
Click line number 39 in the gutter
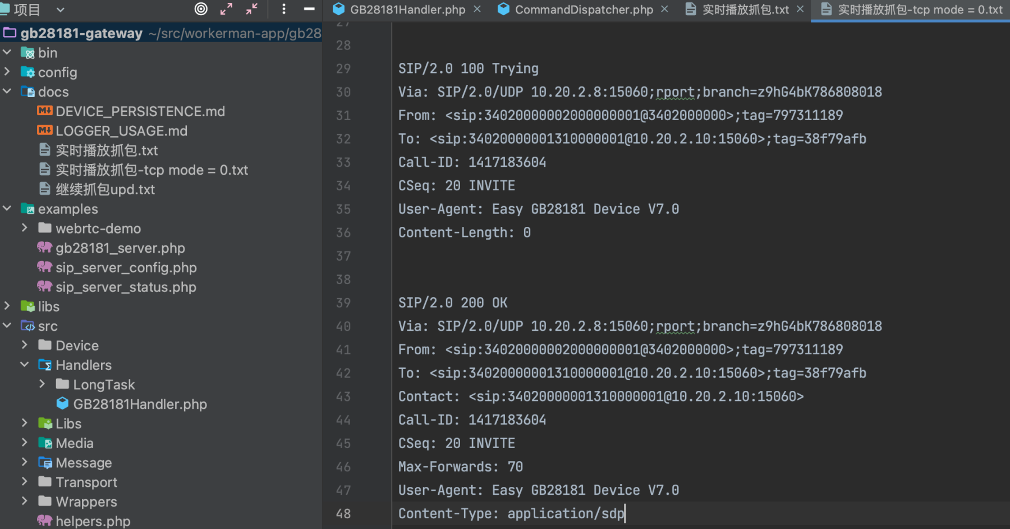point(343,303)
